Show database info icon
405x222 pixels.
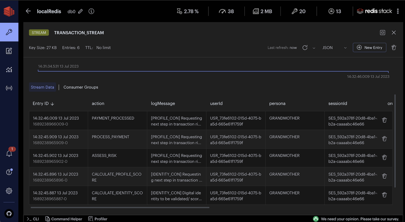pyautogui.click(x=91, y=11)
